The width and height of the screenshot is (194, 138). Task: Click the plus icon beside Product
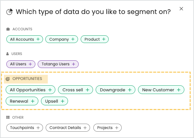click(104, 39)
